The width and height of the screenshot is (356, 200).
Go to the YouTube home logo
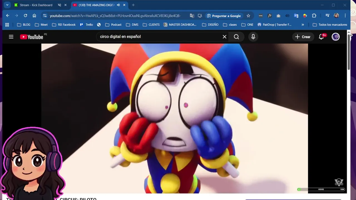(x=31, y=37)
